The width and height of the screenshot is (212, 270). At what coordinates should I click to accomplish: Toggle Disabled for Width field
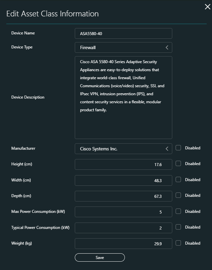pos(178,179)
